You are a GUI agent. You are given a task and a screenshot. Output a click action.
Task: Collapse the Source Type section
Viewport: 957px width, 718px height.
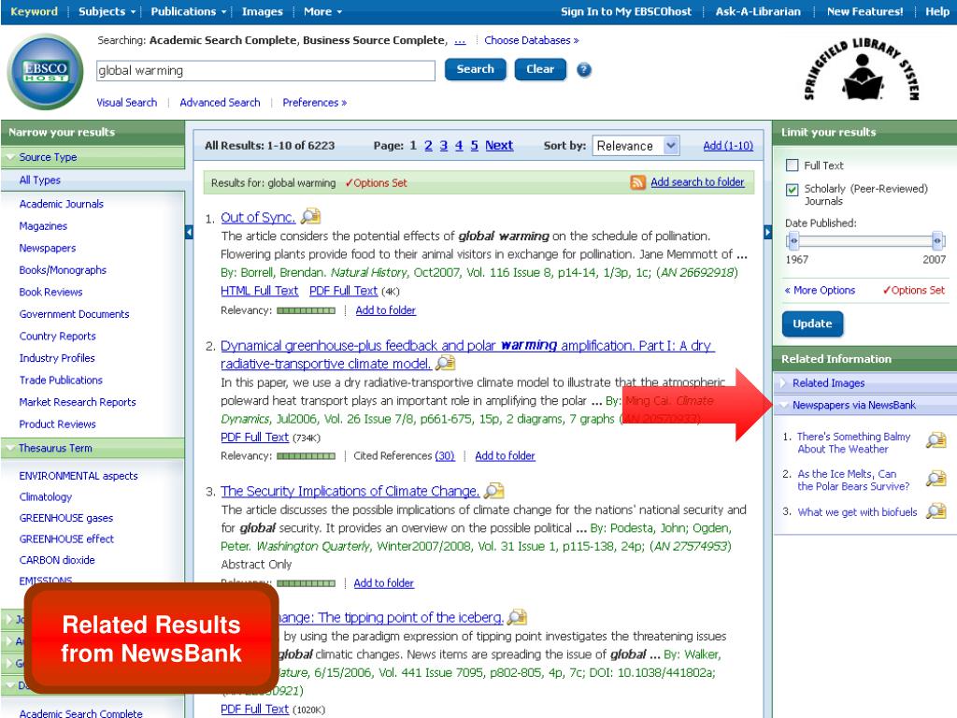coord(10,157)
